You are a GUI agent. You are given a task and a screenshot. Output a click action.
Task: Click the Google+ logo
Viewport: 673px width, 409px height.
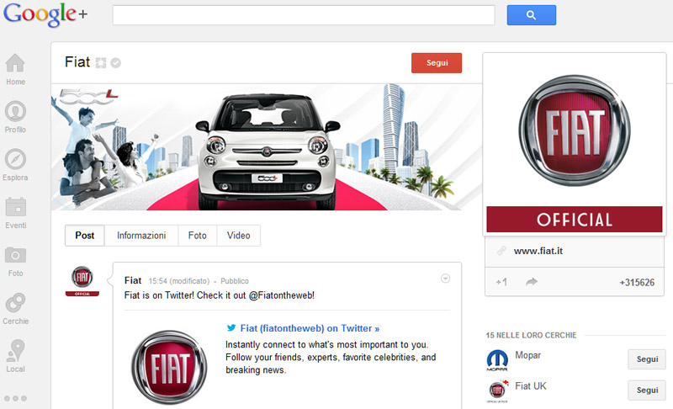pyautogui.click(x=45, y=14)
